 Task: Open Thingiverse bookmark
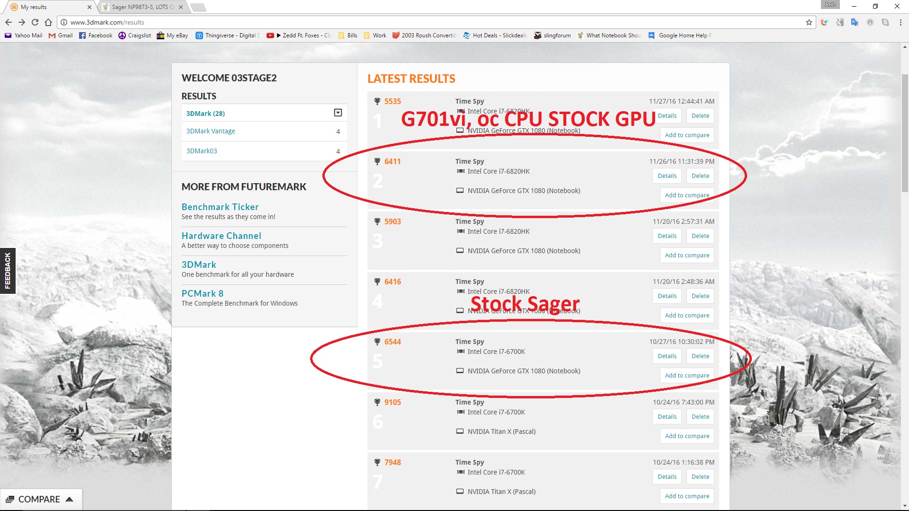pos(228,35)
